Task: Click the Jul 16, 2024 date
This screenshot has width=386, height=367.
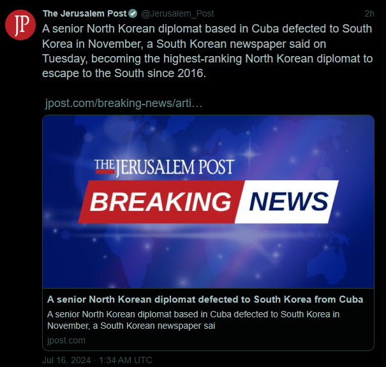Action: point(66,361)
